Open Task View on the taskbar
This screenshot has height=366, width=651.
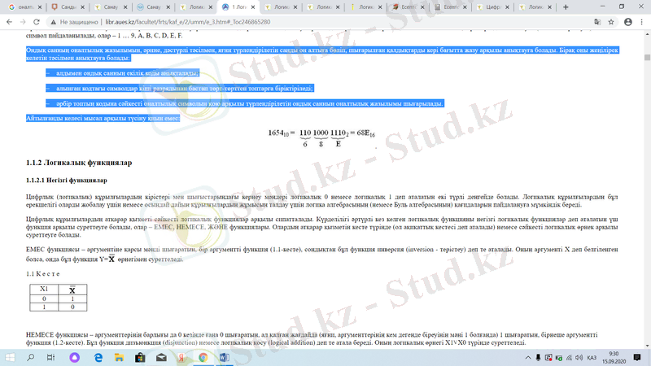(50, 357)
